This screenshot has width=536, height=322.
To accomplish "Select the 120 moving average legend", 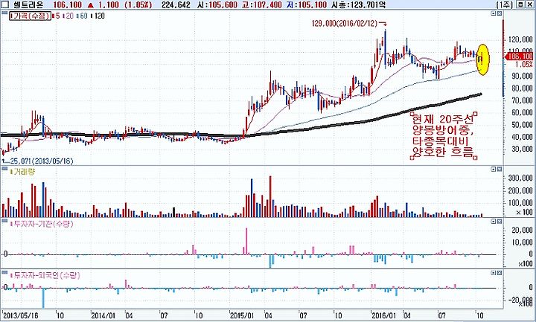I will point(98,16).
